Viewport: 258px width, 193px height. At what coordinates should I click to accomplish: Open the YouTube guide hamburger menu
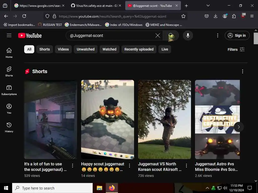[9, 35]
